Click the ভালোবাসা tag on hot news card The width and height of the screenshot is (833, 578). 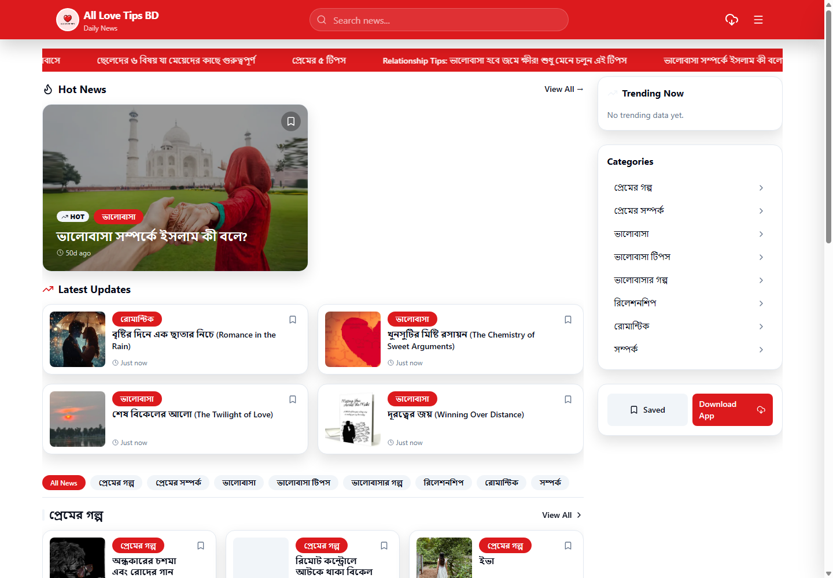click(119, 217)
